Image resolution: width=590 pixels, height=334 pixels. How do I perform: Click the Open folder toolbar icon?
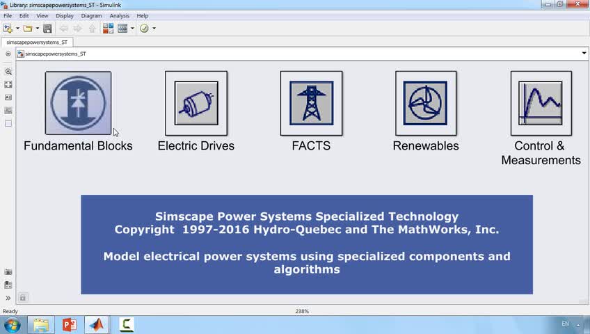27,29
